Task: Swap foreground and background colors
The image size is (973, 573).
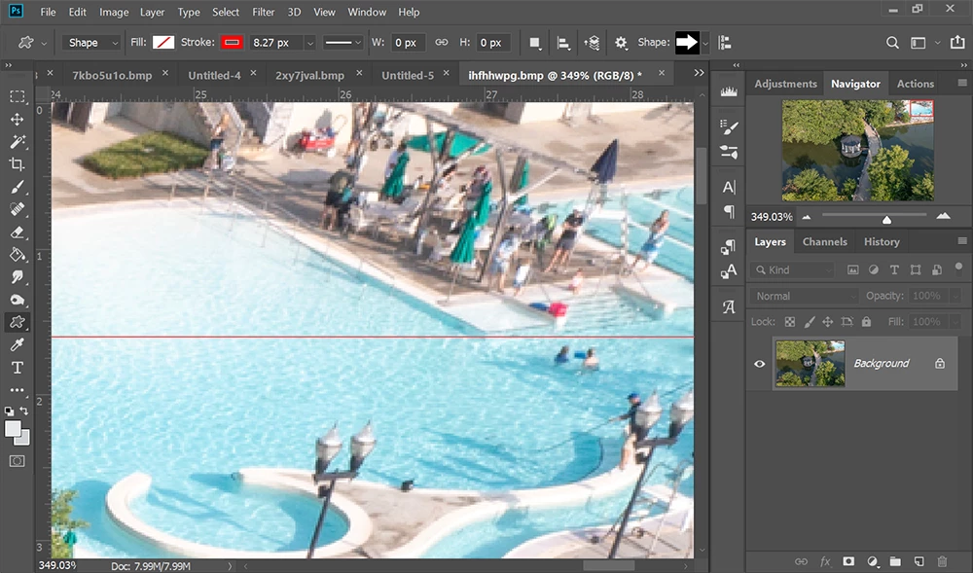Action: coord(24,412)
